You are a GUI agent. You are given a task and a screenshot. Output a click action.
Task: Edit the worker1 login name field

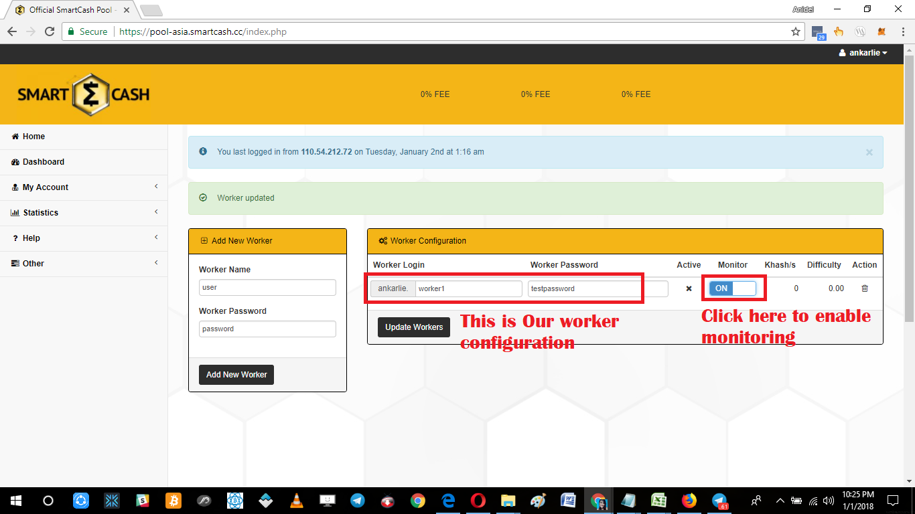pyautogui.click(x=468, y=288)
